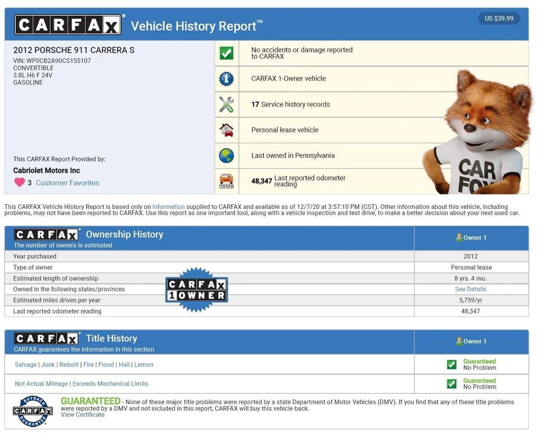546x435 pixels.
Task: Click the 'Personal lease vehicle' text
Action: tap(285, 130)
